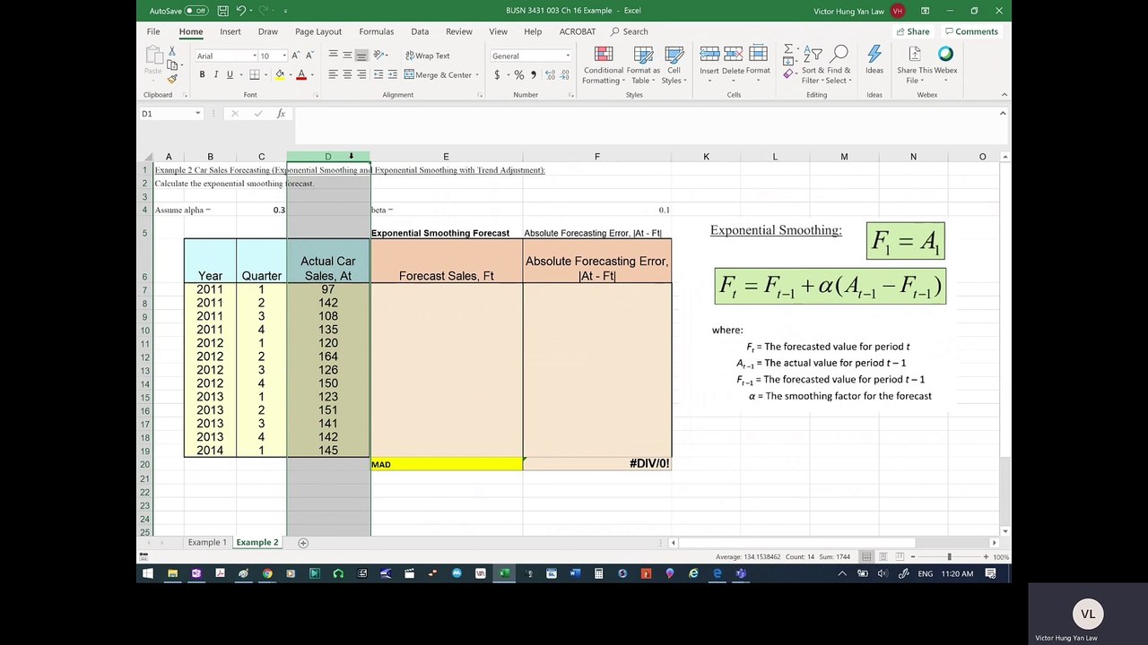Toggle Italic formatting

coord(216,75)
